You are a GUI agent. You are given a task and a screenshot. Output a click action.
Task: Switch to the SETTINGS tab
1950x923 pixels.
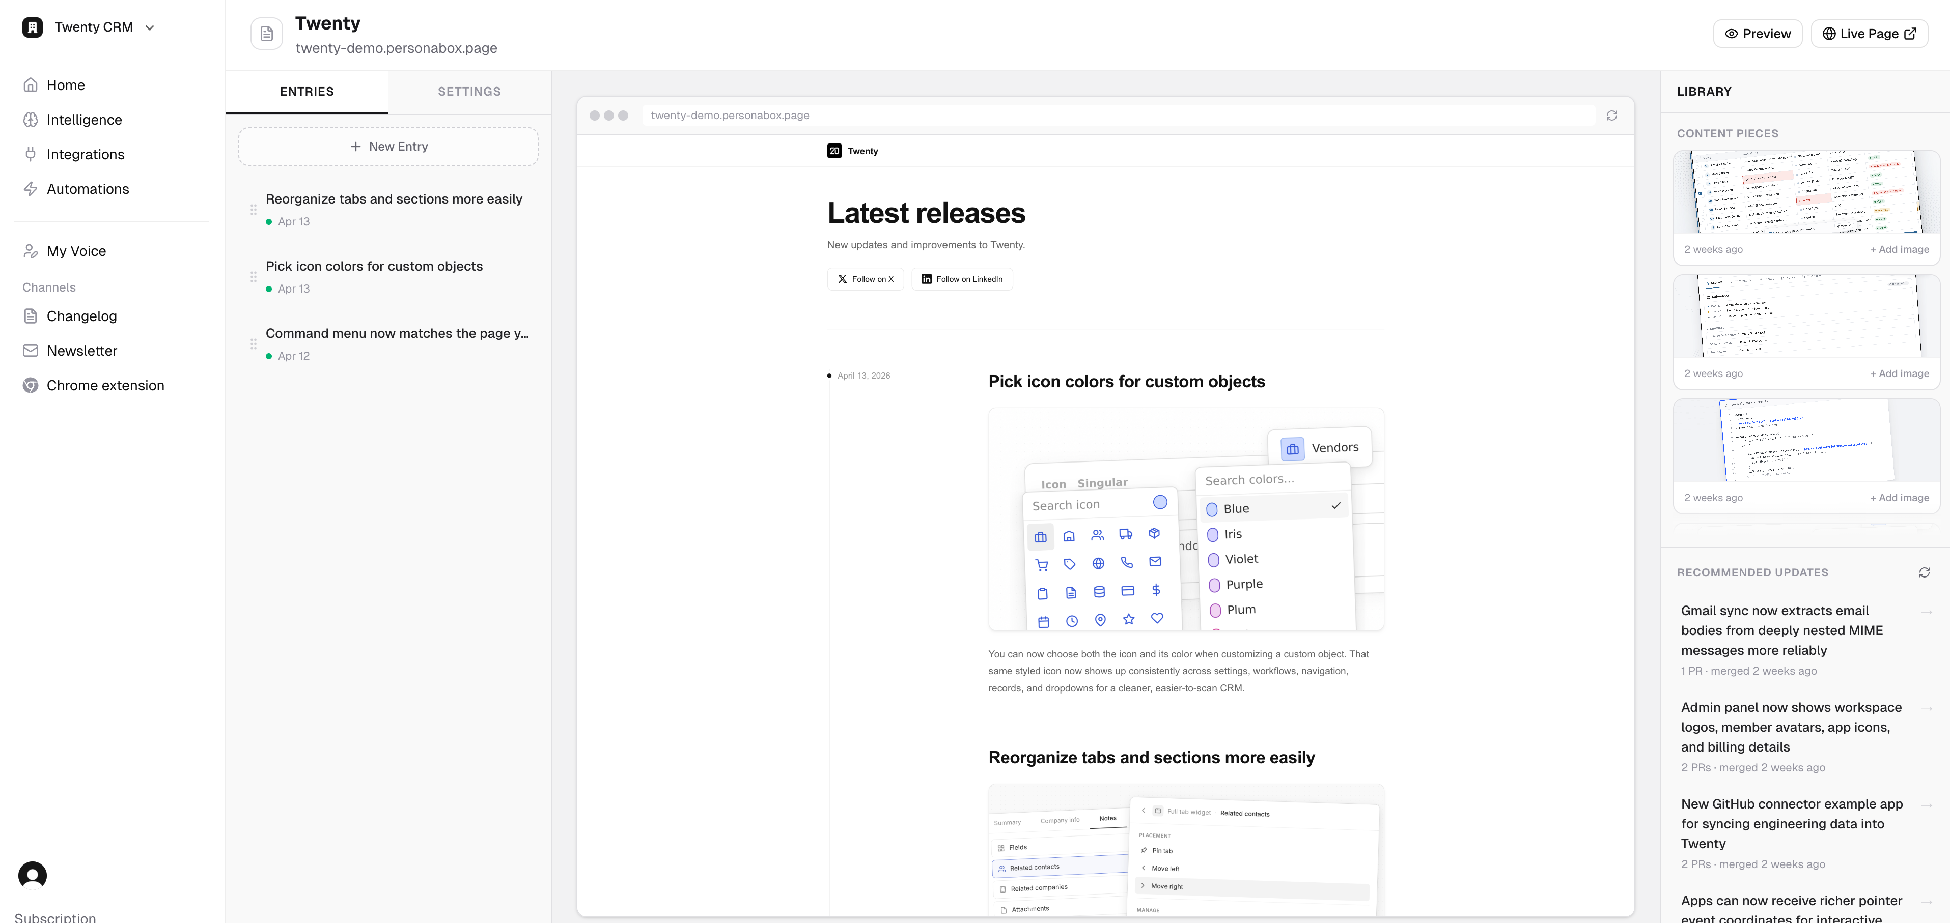click(469, 92)
